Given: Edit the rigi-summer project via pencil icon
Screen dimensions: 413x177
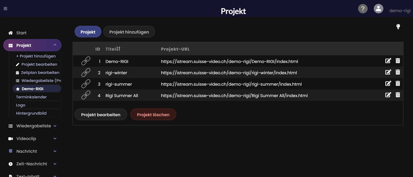Looking at the screenshot, I should coord(388,83).
